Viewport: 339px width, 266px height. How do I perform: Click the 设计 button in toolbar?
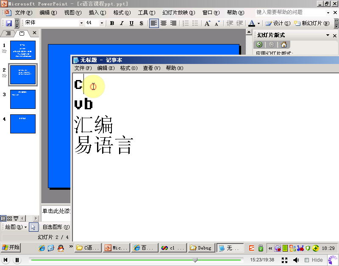(278, 23)
